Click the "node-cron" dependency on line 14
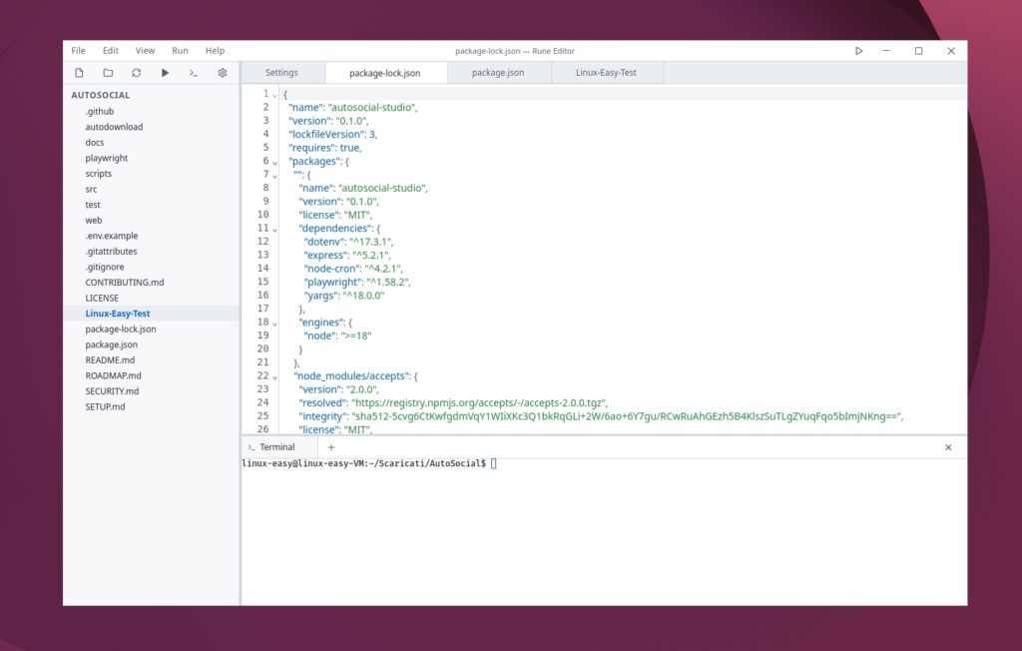This screenshot has width=1022, height=651. tap(331, 269)
